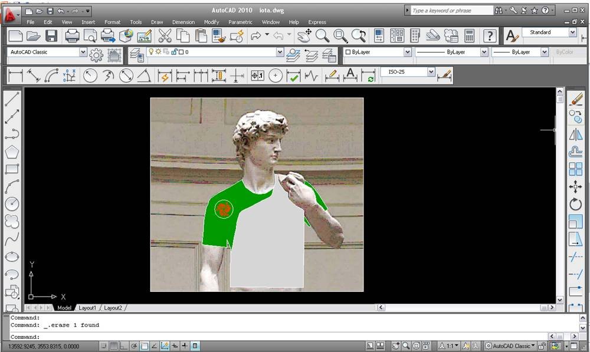Image resolution: width=590 pixels, height=352 pixels.
Task: Click the Tolerance dimension icon
Action: point(257,75)
